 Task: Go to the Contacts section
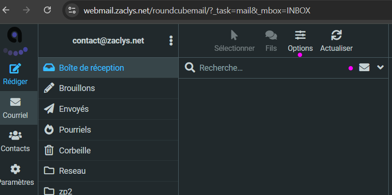(15, 135)
